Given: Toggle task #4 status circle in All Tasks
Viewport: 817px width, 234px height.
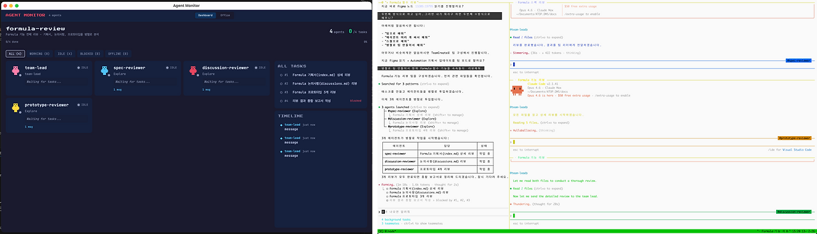Looking at the screenshot, I should tap(281, 100).
